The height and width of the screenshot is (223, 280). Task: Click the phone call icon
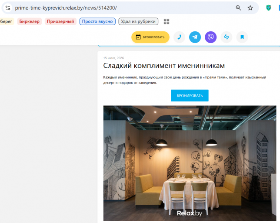click(x=179, y=37)
